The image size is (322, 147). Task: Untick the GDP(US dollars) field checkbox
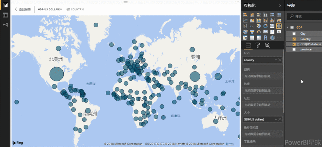point(294,44)
